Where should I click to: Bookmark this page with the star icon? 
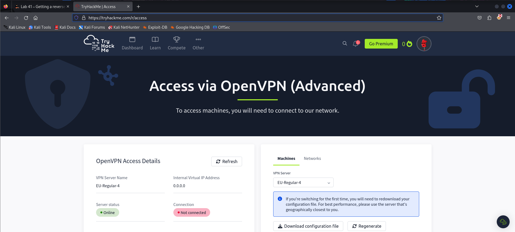(439, 18)
